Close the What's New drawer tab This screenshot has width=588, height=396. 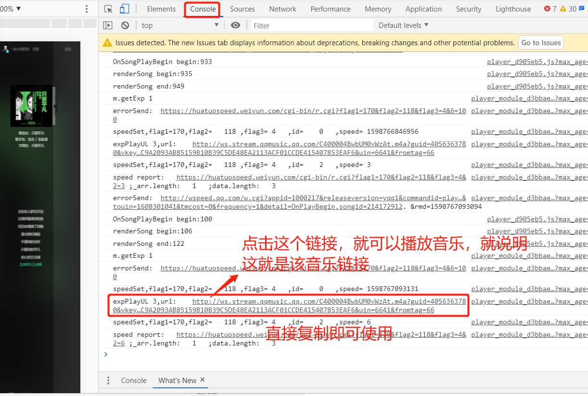click(x=203, y=380)
